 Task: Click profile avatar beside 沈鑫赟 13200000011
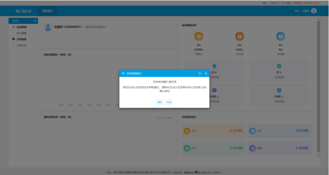(48, 27)
